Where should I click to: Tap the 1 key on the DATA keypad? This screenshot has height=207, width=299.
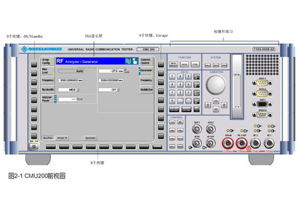[172, 93]
